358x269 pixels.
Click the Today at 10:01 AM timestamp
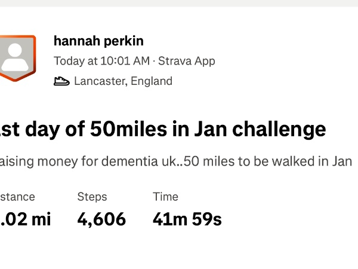(x=101, y=61)
